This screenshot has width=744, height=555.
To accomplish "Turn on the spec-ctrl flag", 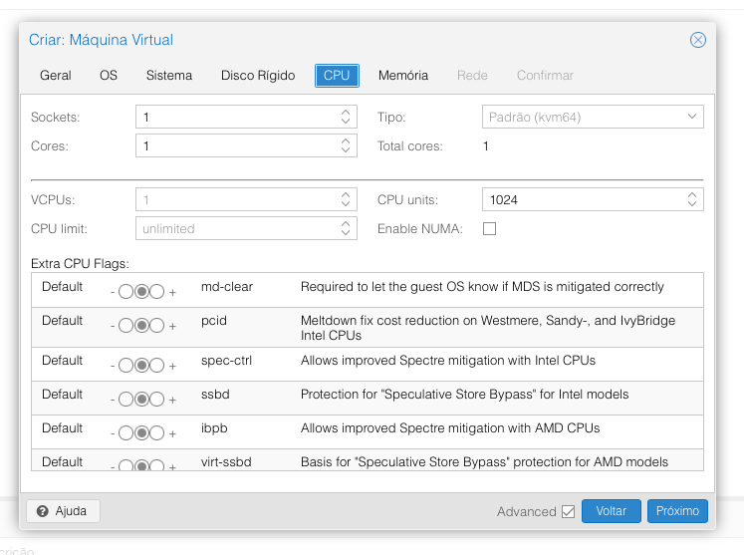I will [x=157, y=366].
